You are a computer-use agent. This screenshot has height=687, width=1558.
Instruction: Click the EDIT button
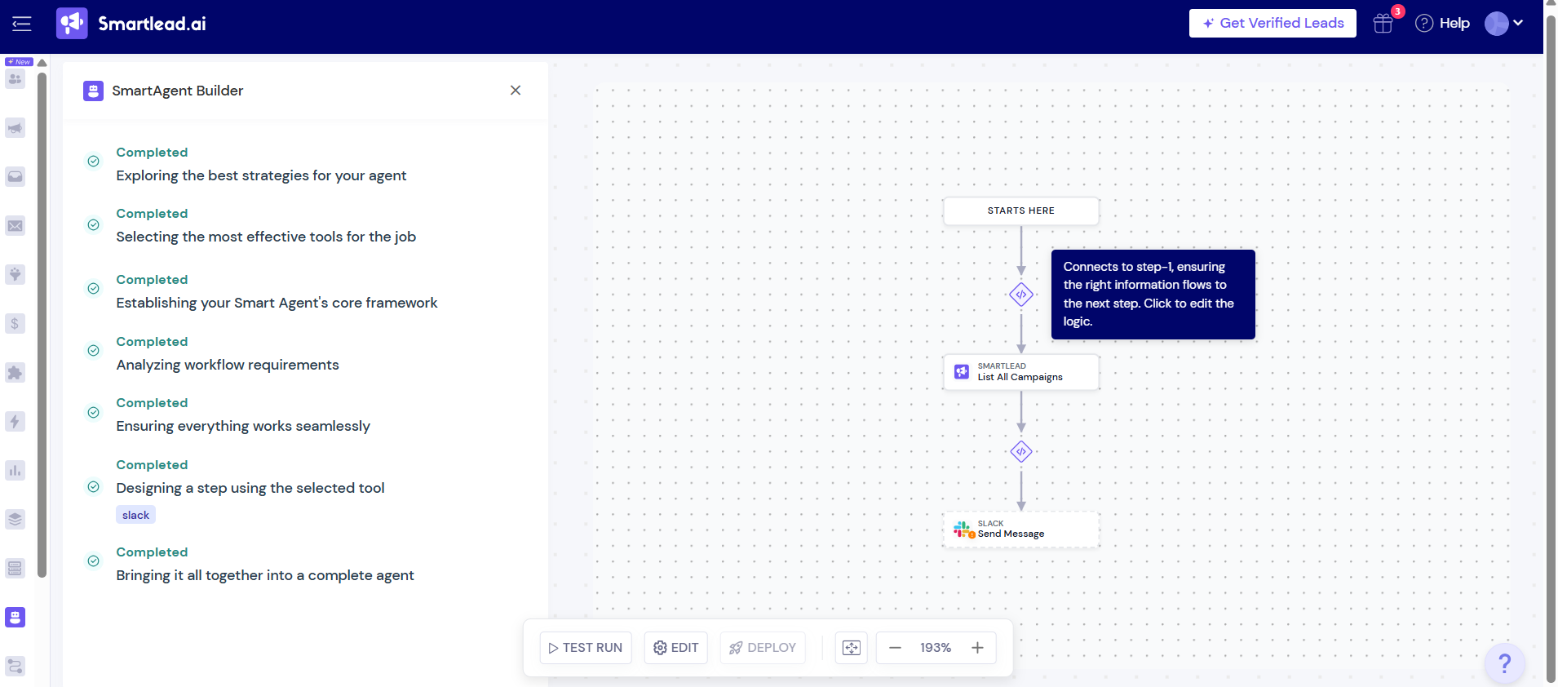coord(676,648)
